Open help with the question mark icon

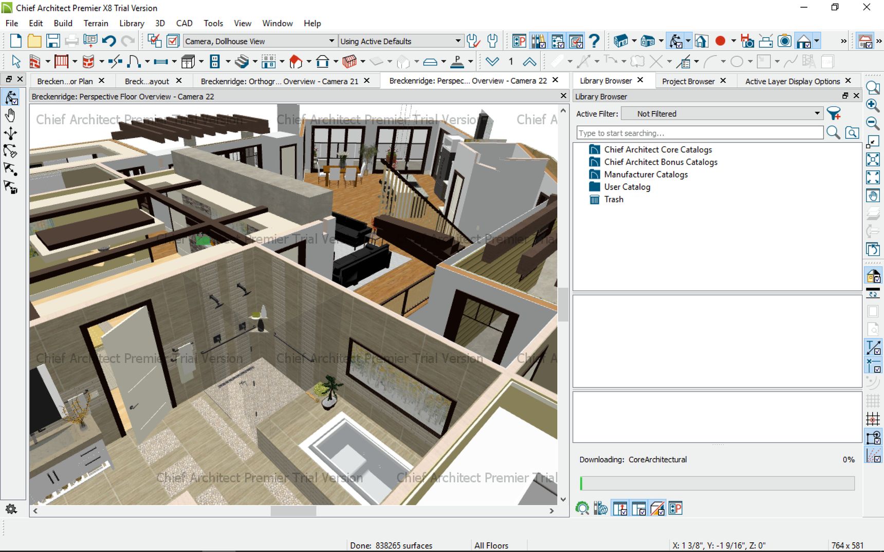pyautogui.click(x=595, y=41)
